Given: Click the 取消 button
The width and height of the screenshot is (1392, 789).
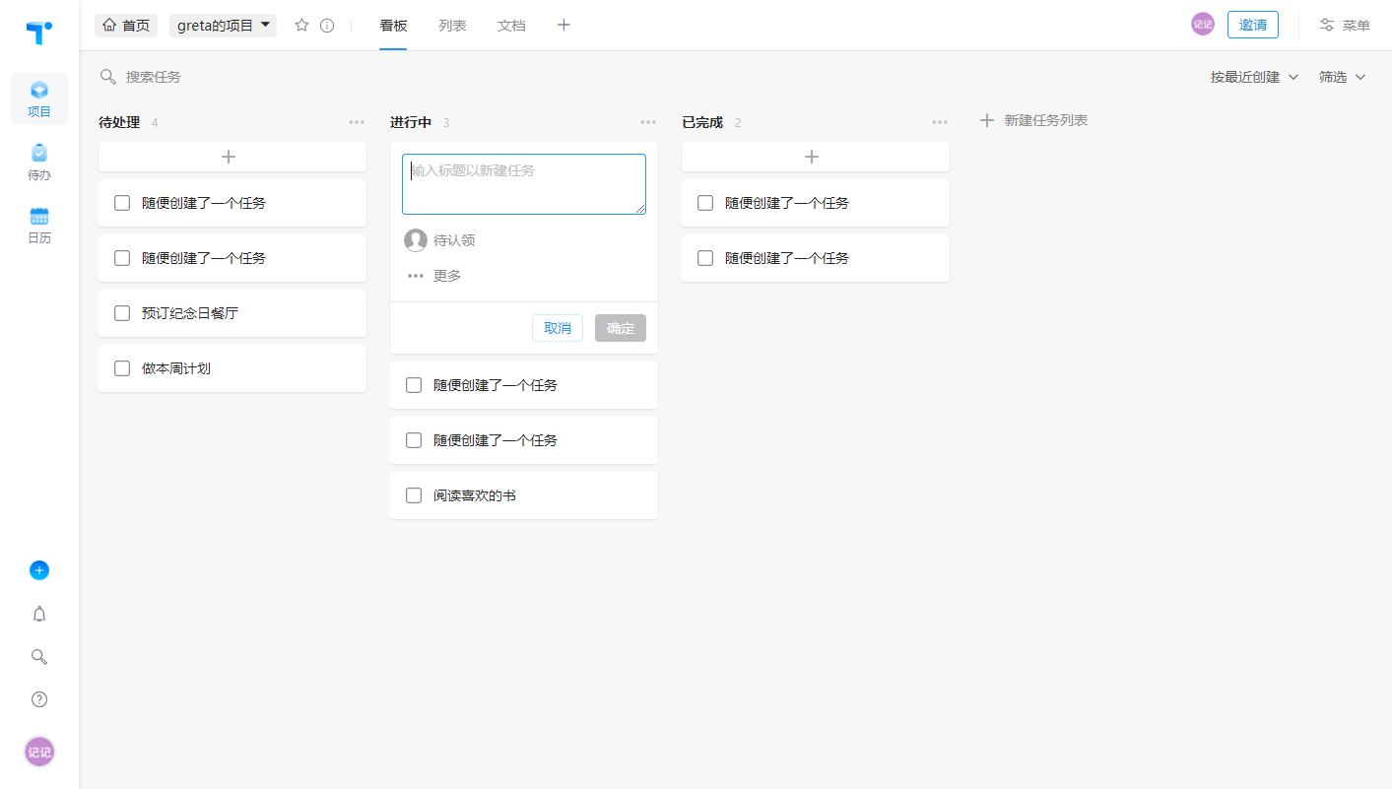Looking at the screenshot, I should (558, 328).
